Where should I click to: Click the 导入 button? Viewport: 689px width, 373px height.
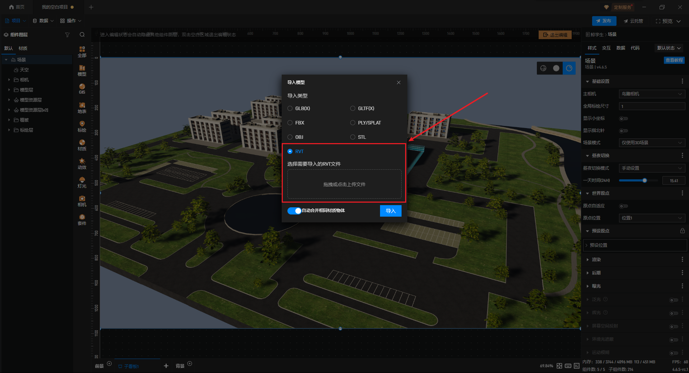pos(390,211)
